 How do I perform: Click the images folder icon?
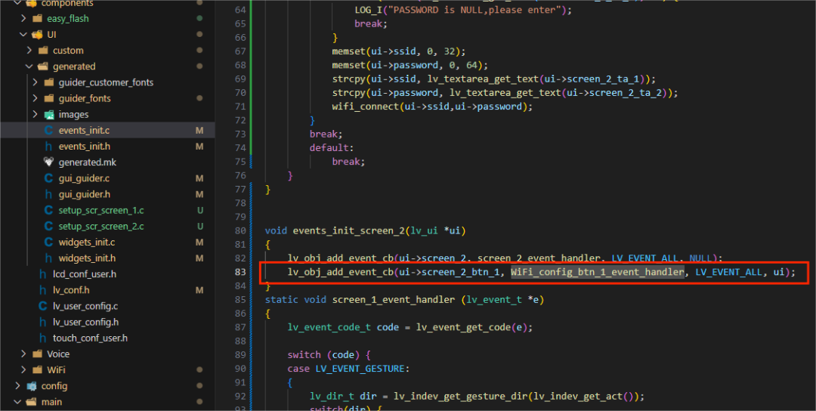49,114
